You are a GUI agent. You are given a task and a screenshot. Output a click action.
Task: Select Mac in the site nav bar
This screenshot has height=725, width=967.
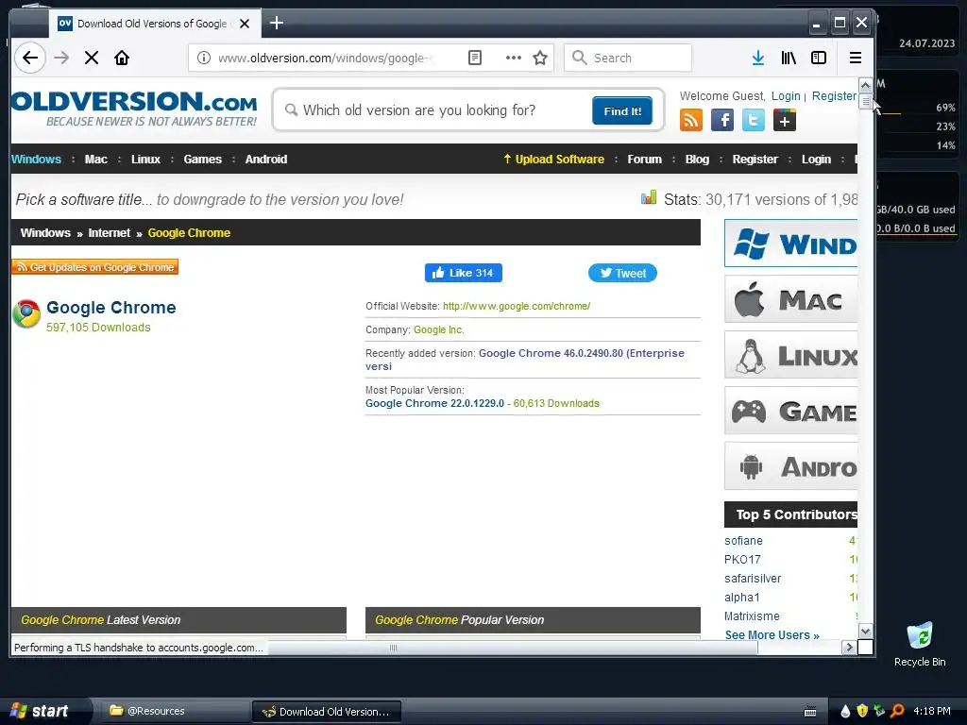(x=95, y=159)
